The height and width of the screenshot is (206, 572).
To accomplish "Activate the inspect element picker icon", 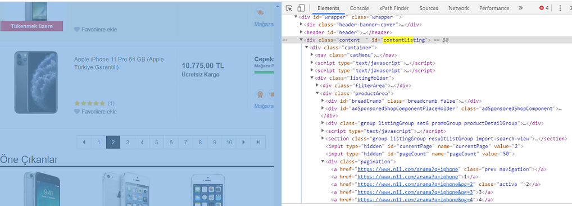I will click(289, 8).
